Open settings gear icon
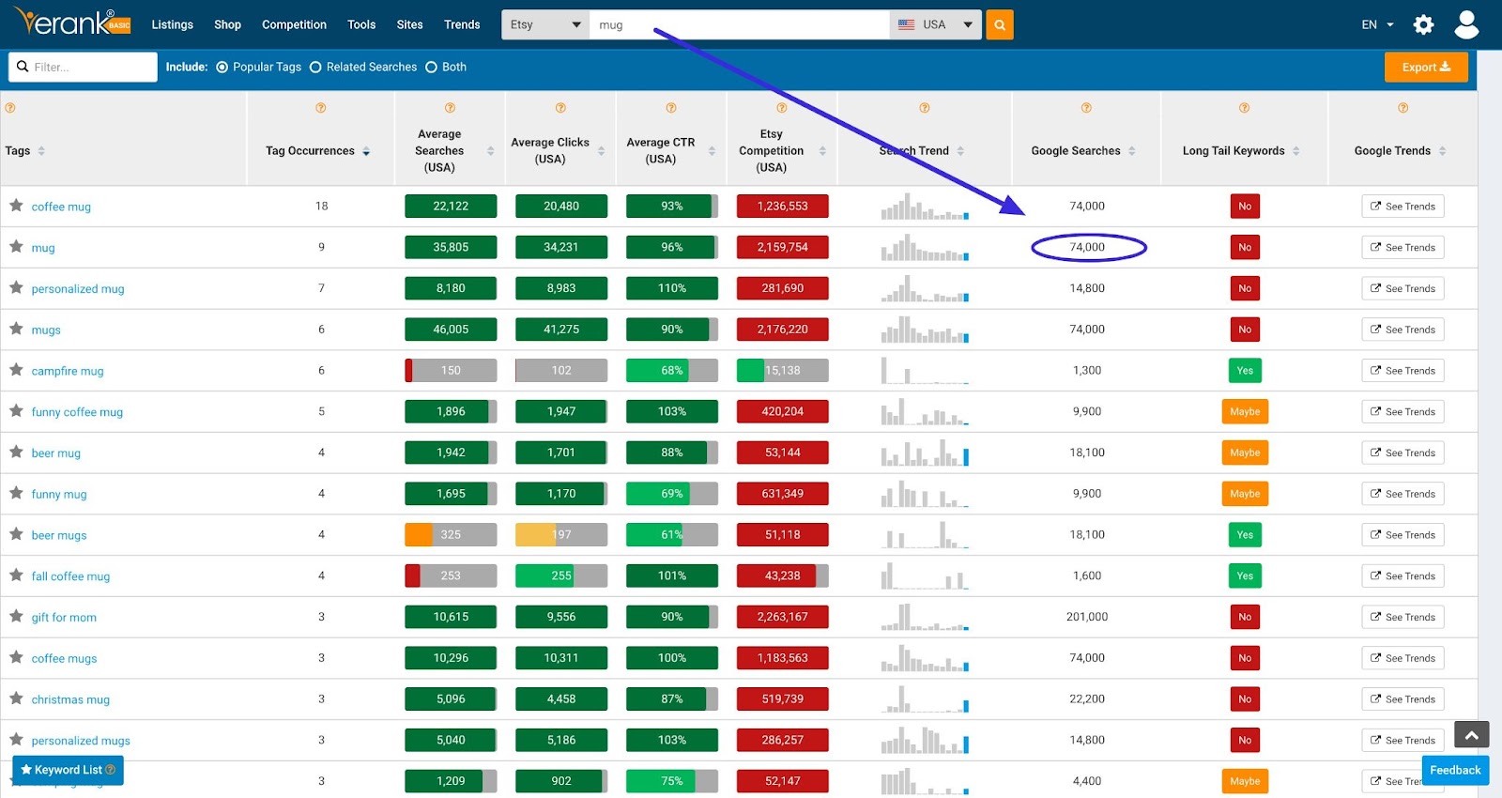This screenshot has height=798, width=1502. pyautogui.click(x=1423, y=24)
